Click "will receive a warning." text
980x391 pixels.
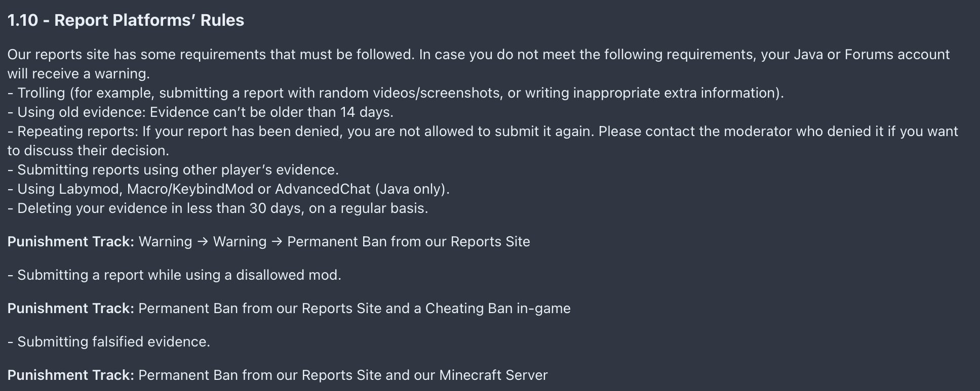79,74
